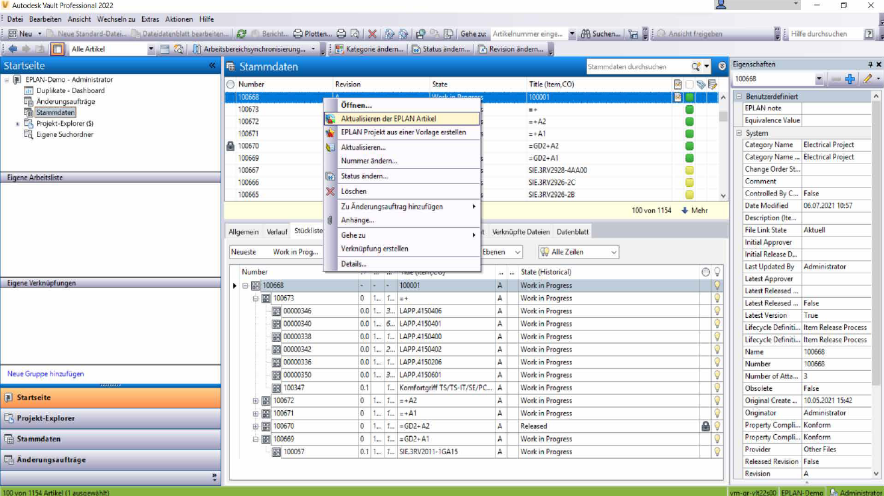Click Revision ändern toolbar button
This screenshot has width=884, height=496.
point(510,49)
